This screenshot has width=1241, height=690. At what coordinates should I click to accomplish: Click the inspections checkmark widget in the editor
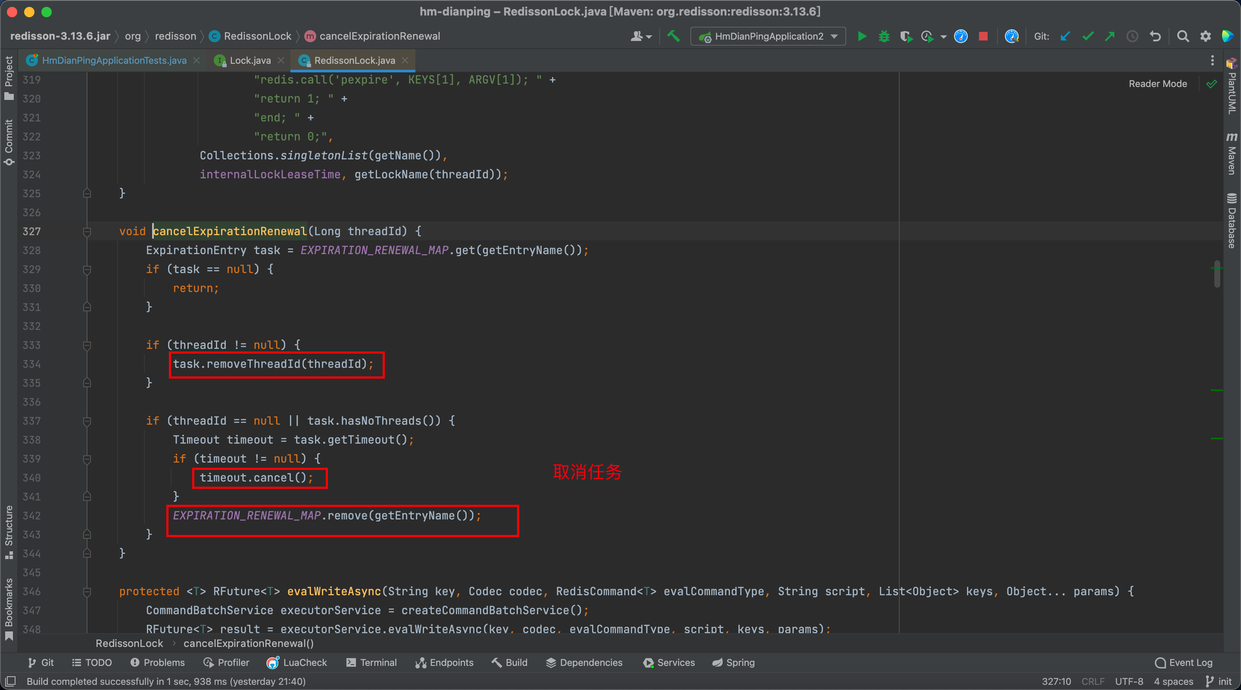click(1211, 84)
